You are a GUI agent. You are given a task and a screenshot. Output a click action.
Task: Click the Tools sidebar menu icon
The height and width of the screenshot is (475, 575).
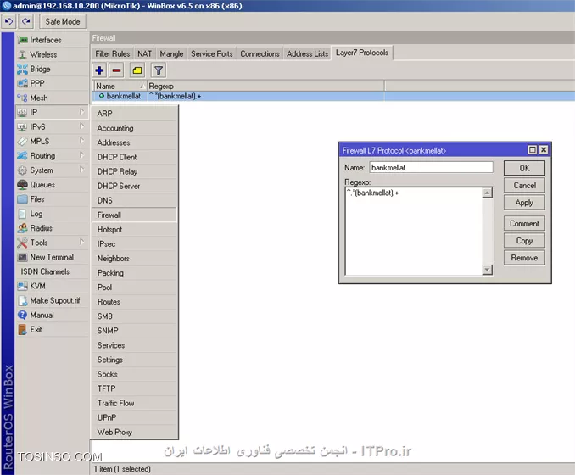coord(22,243)
